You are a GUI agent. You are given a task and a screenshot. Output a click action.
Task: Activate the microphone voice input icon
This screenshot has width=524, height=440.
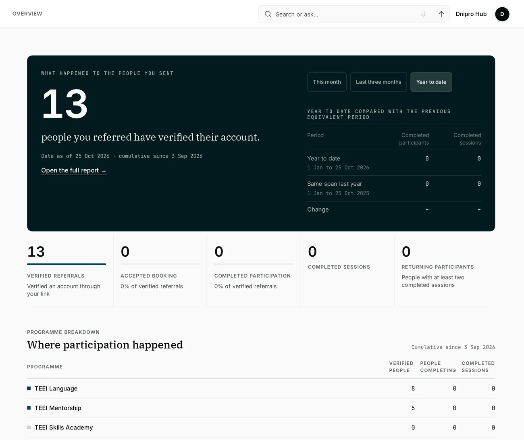[x=423, y=14]
